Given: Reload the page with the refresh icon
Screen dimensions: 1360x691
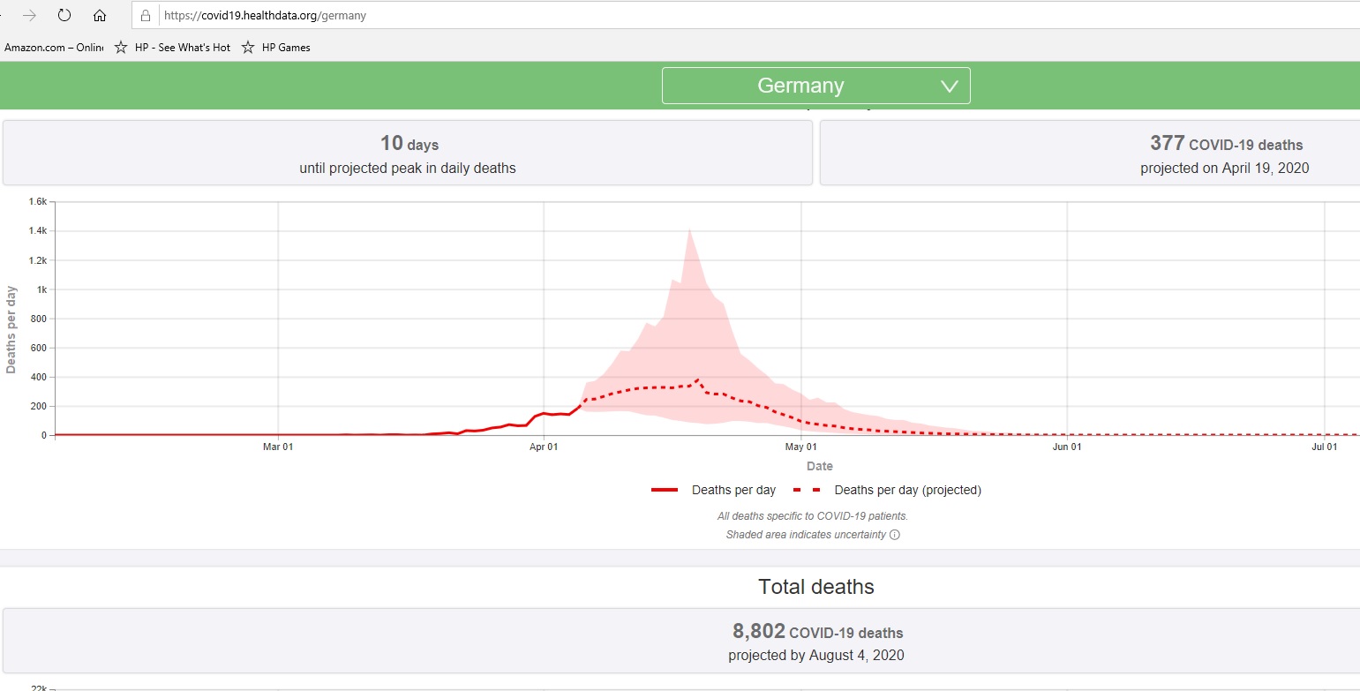Looking at the screenshot, I should pos(64,15).
